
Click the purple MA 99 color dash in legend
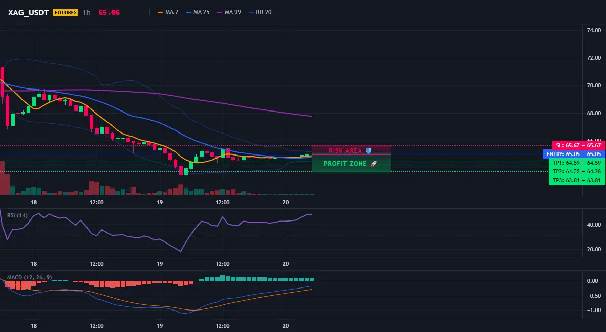pos(220,12)
